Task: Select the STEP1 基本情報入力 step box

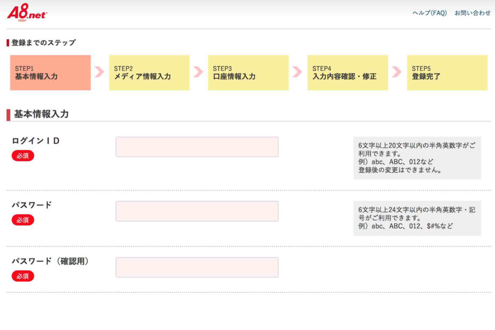Action: click(50, 72)
